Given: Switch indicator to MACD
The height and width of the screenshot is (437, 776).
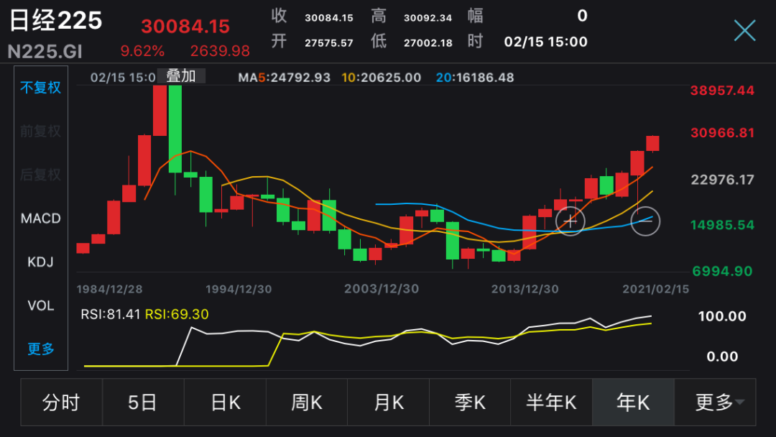Looking at the screenshot, I should 40,218.
